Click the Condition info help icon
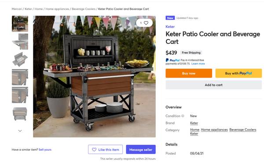The height and width of the screenshot is (162, 264). pos(183,116)
